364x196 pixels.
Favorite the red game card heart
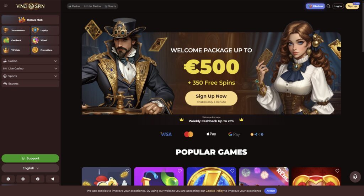337,171
